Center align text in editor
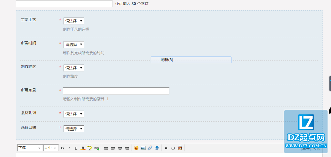331x157 pixels. pyautogui.click(x=120, y=148)
